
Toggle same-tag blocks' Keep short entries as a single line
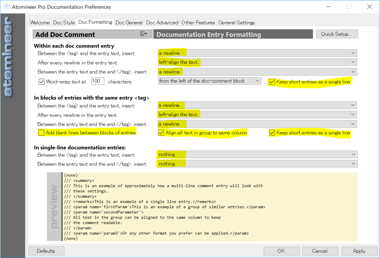[272, 133]
